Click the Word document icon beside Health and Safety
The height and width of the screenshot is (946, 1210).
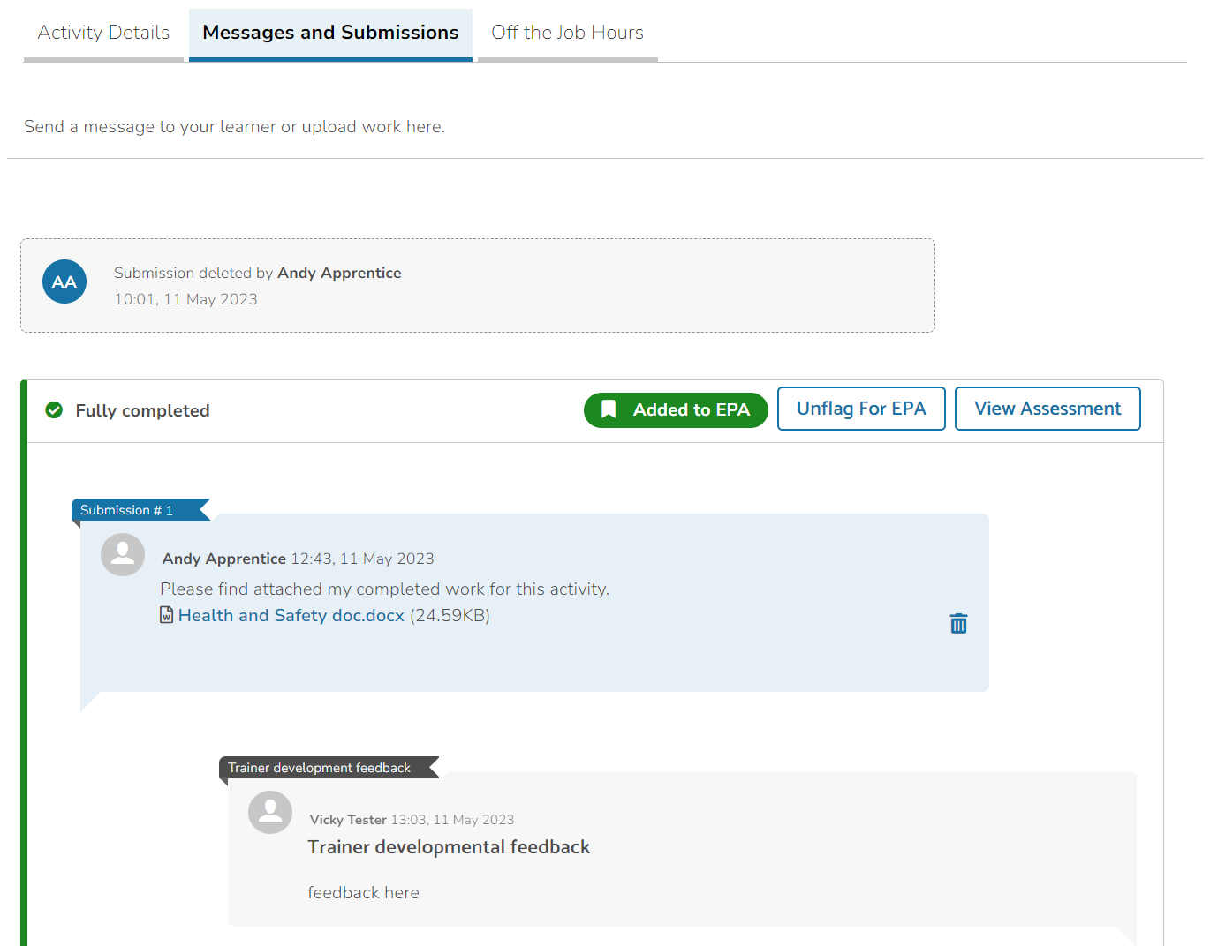click(167, 615)
